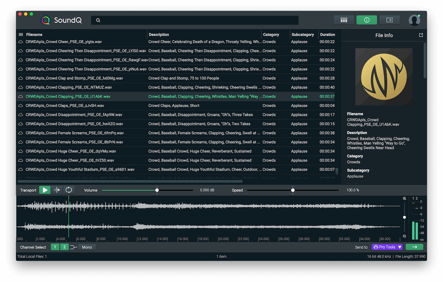Sort files by the Duration column
This screenshot has width=443, height=282.
[328, 34]
